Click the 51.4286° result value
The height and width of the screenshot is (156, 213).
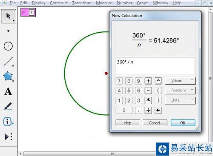(166, 40)
